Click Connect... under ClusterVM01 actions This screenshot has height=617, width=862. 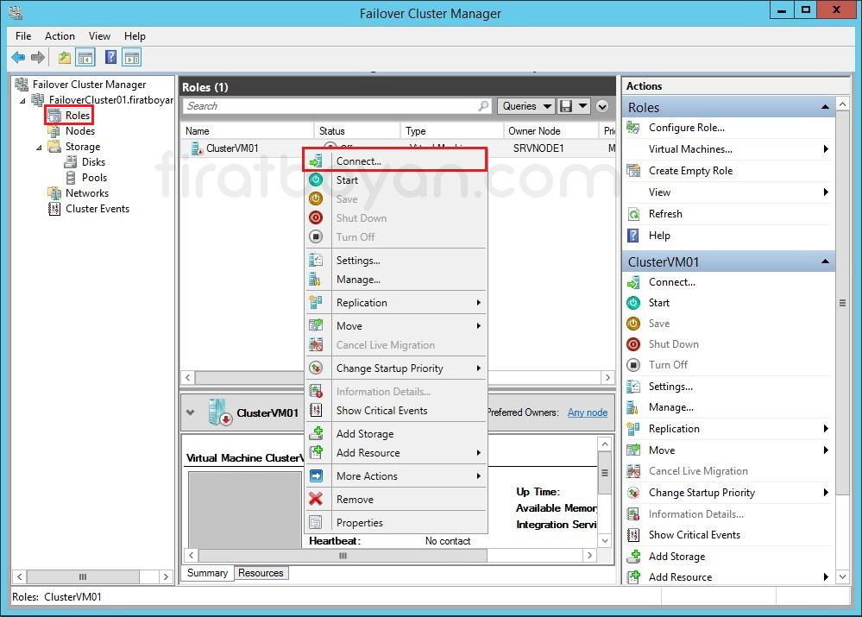coord(672,282)
